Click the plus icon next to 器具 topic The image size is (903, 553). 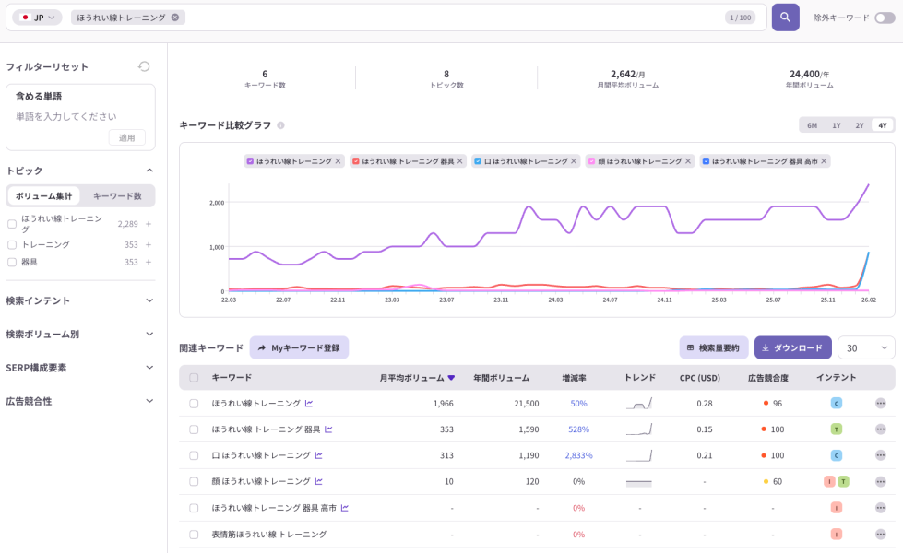[x=149, y=262]
